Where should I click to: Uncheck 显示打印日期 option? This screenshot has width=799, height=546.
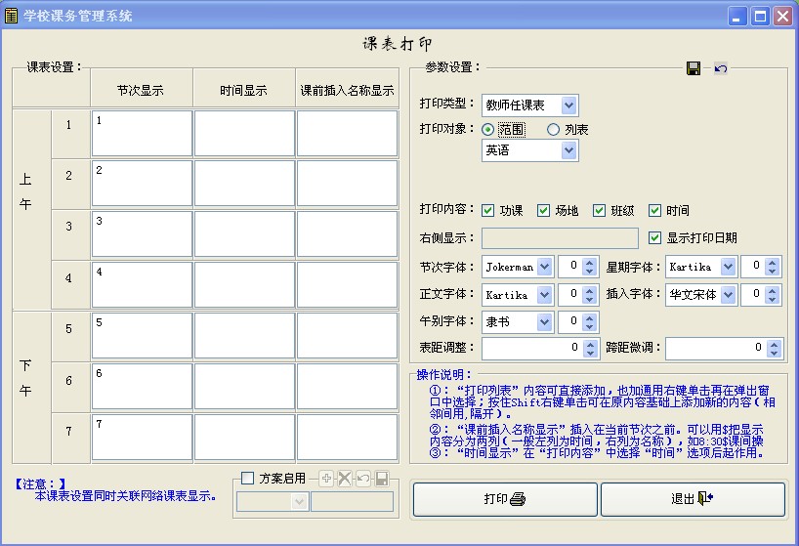click(654, 238)
